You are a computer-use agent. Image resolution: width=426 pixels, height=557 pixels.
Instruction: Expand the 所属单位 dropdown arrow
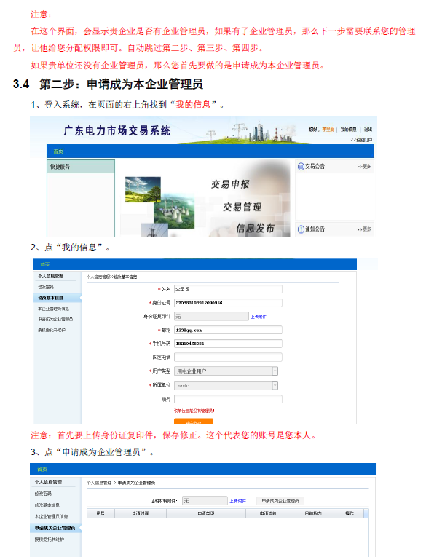(x=275, y=385)
